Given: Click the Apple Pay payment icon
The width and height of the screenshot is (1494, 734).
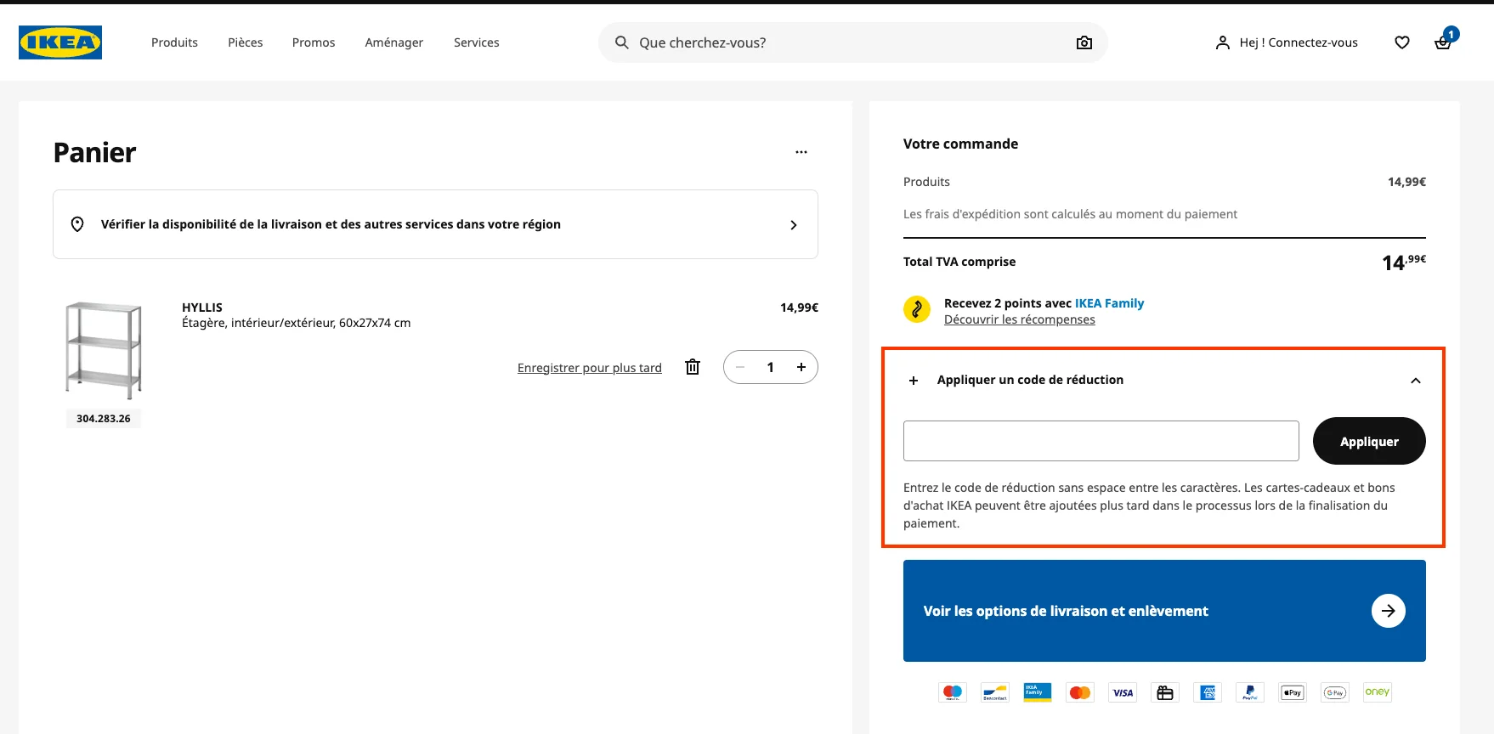Looking at the screenshot, I should click(1293, 692).
